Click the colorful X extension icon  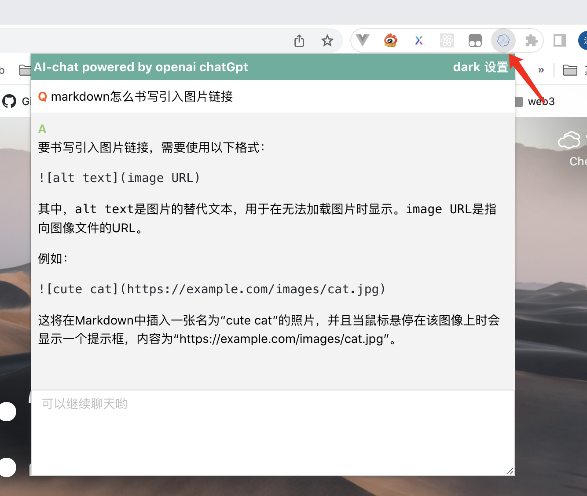[x=419, y=40]
